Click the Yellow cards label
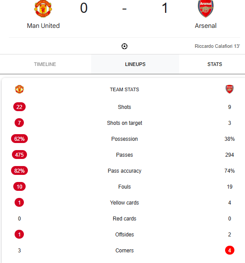The height and width of the screenshot is (263, 245). (125, 203)
